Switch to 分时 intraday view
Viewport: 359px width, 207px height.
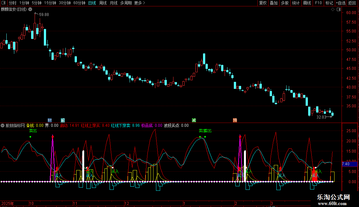(x=12, y=3)
